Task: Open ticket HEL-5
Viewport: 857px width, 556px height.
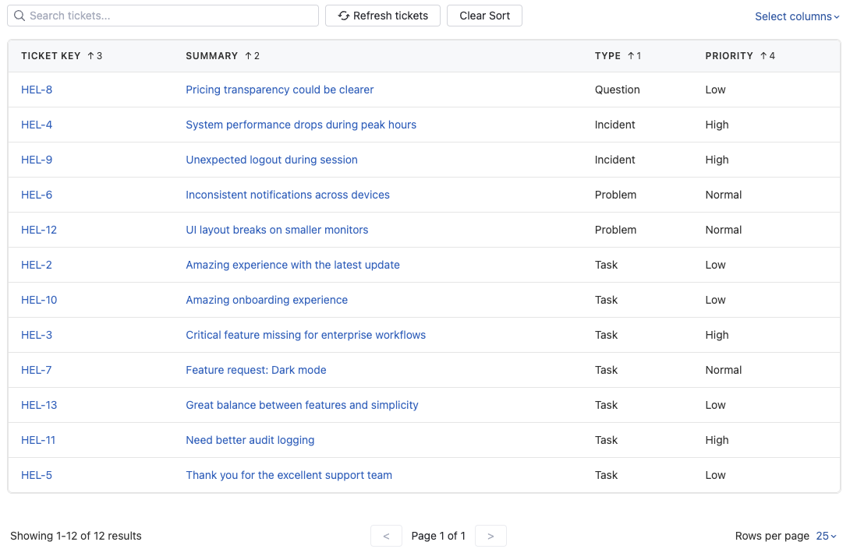Action: pos(37,475)
